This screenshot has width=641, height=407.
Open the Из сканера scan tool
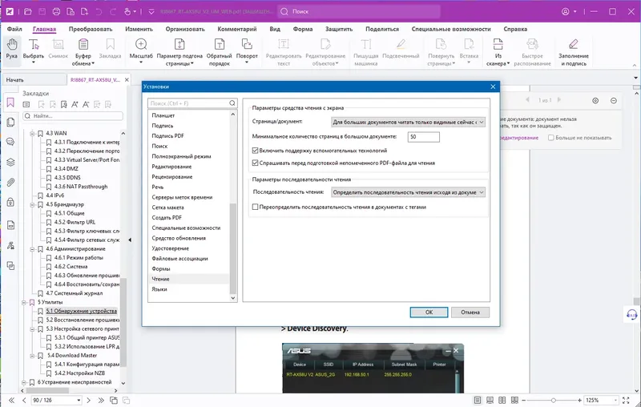click(498, 51)
